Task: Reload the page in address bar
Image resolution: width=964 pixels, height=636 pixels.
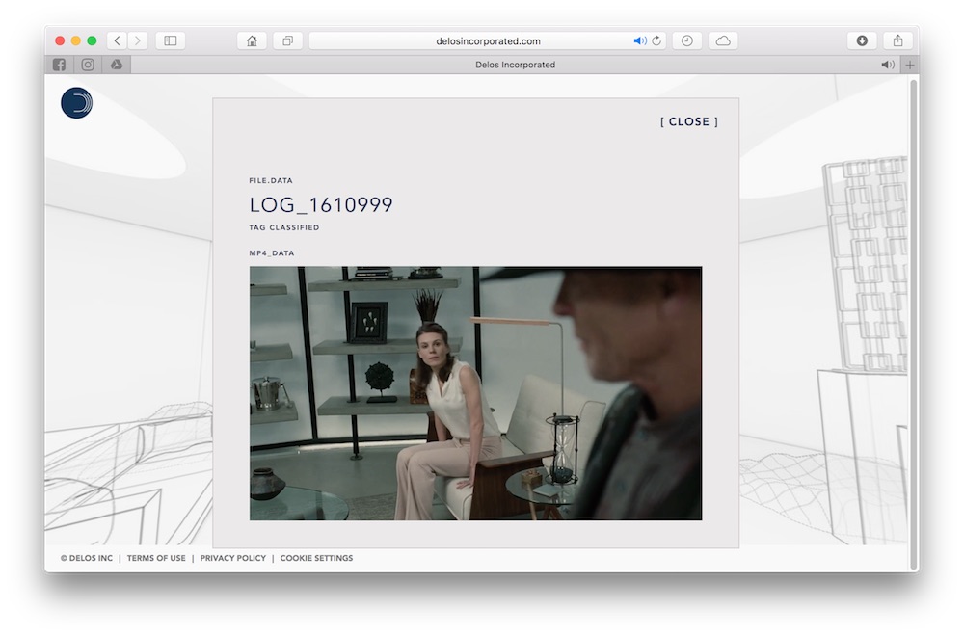Action: pos(656,40)
